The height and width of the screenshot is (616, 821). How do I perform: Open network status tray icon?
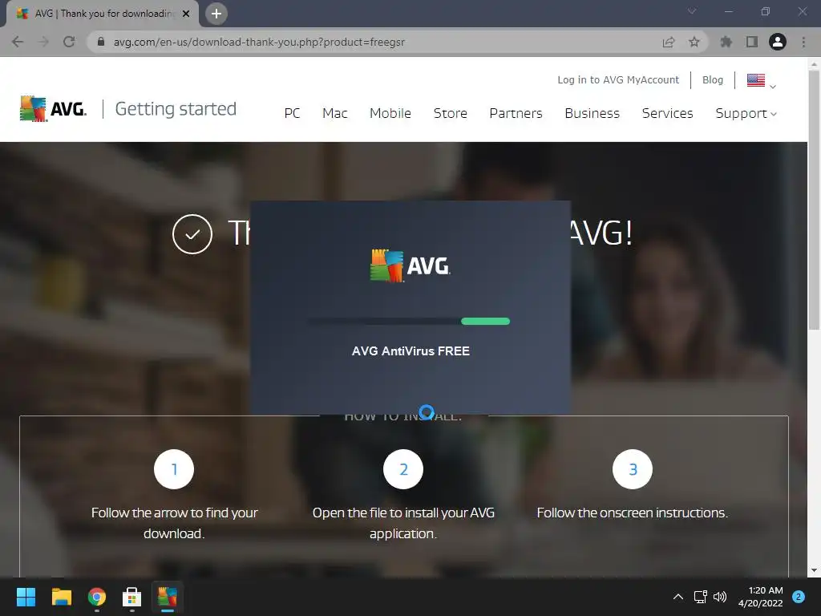[x=700, y=597]
